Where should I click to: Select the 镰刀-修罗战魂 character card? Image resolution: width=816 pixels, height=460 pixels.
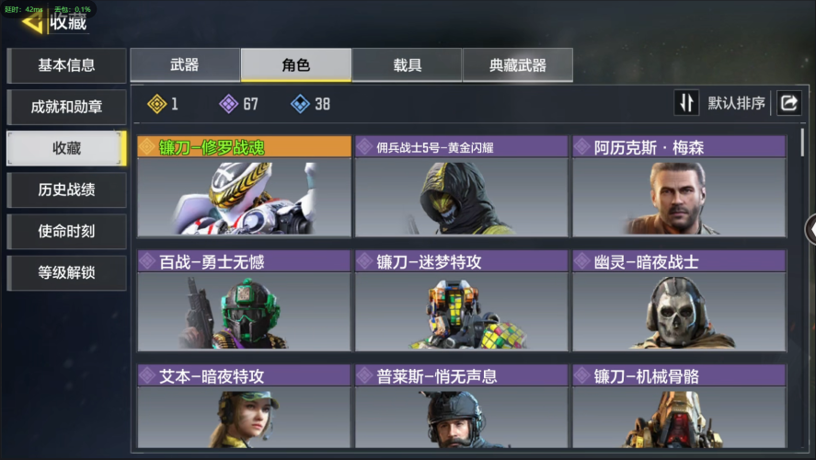click(244, 186)
